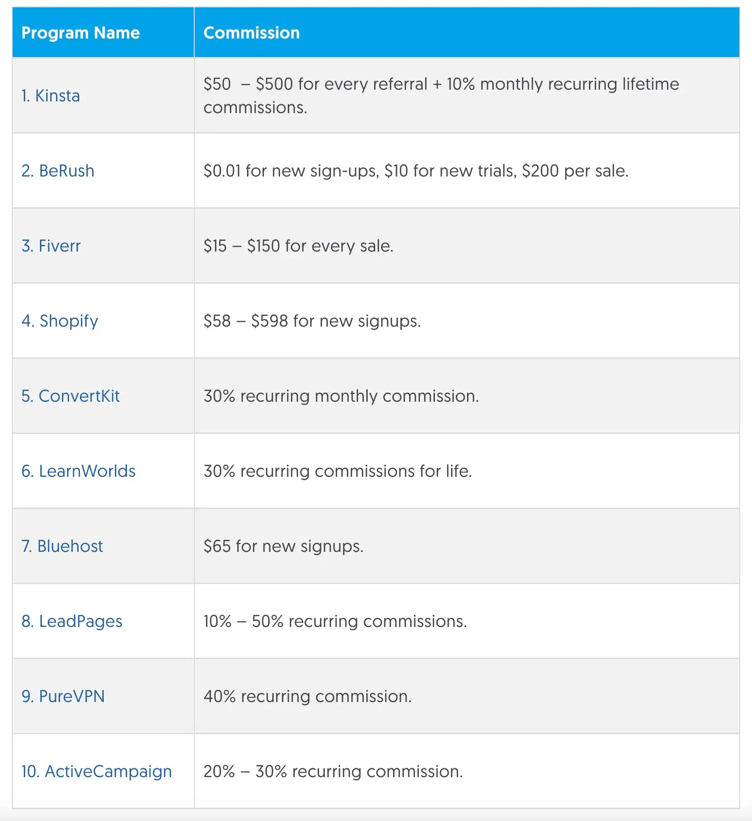Open the Fiverr program link
Screen dimensions: 752x821
click(x=51, y=246)
